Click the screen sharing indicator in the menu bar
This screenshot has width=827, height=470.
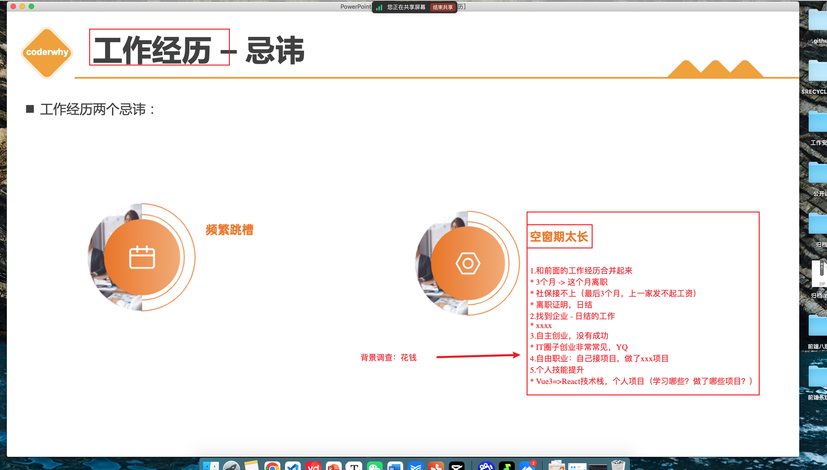tap(379, 7)
